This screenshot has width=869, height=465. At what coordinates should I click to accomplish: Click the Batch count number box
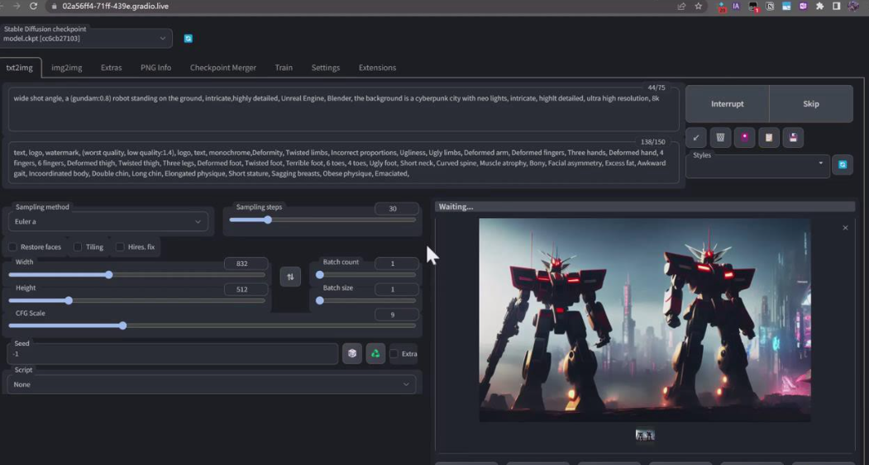396,263
